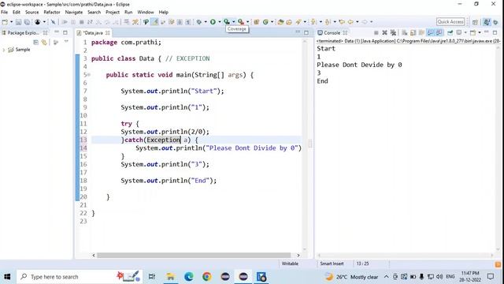Viewport: 504px width, 284px height.
Task: Click the Open Task icon in the toolbar
Action: tap(289, 22)
